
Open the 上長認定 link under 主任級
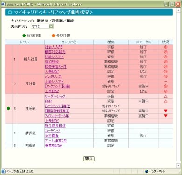[x=52, y=121]
